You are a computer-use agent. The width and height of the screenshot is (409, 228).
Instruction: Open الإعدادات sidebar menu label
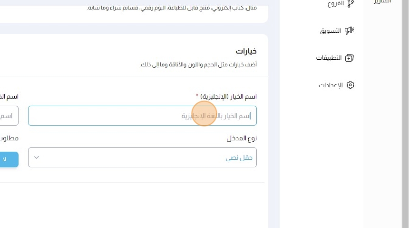tap(331, 85)
